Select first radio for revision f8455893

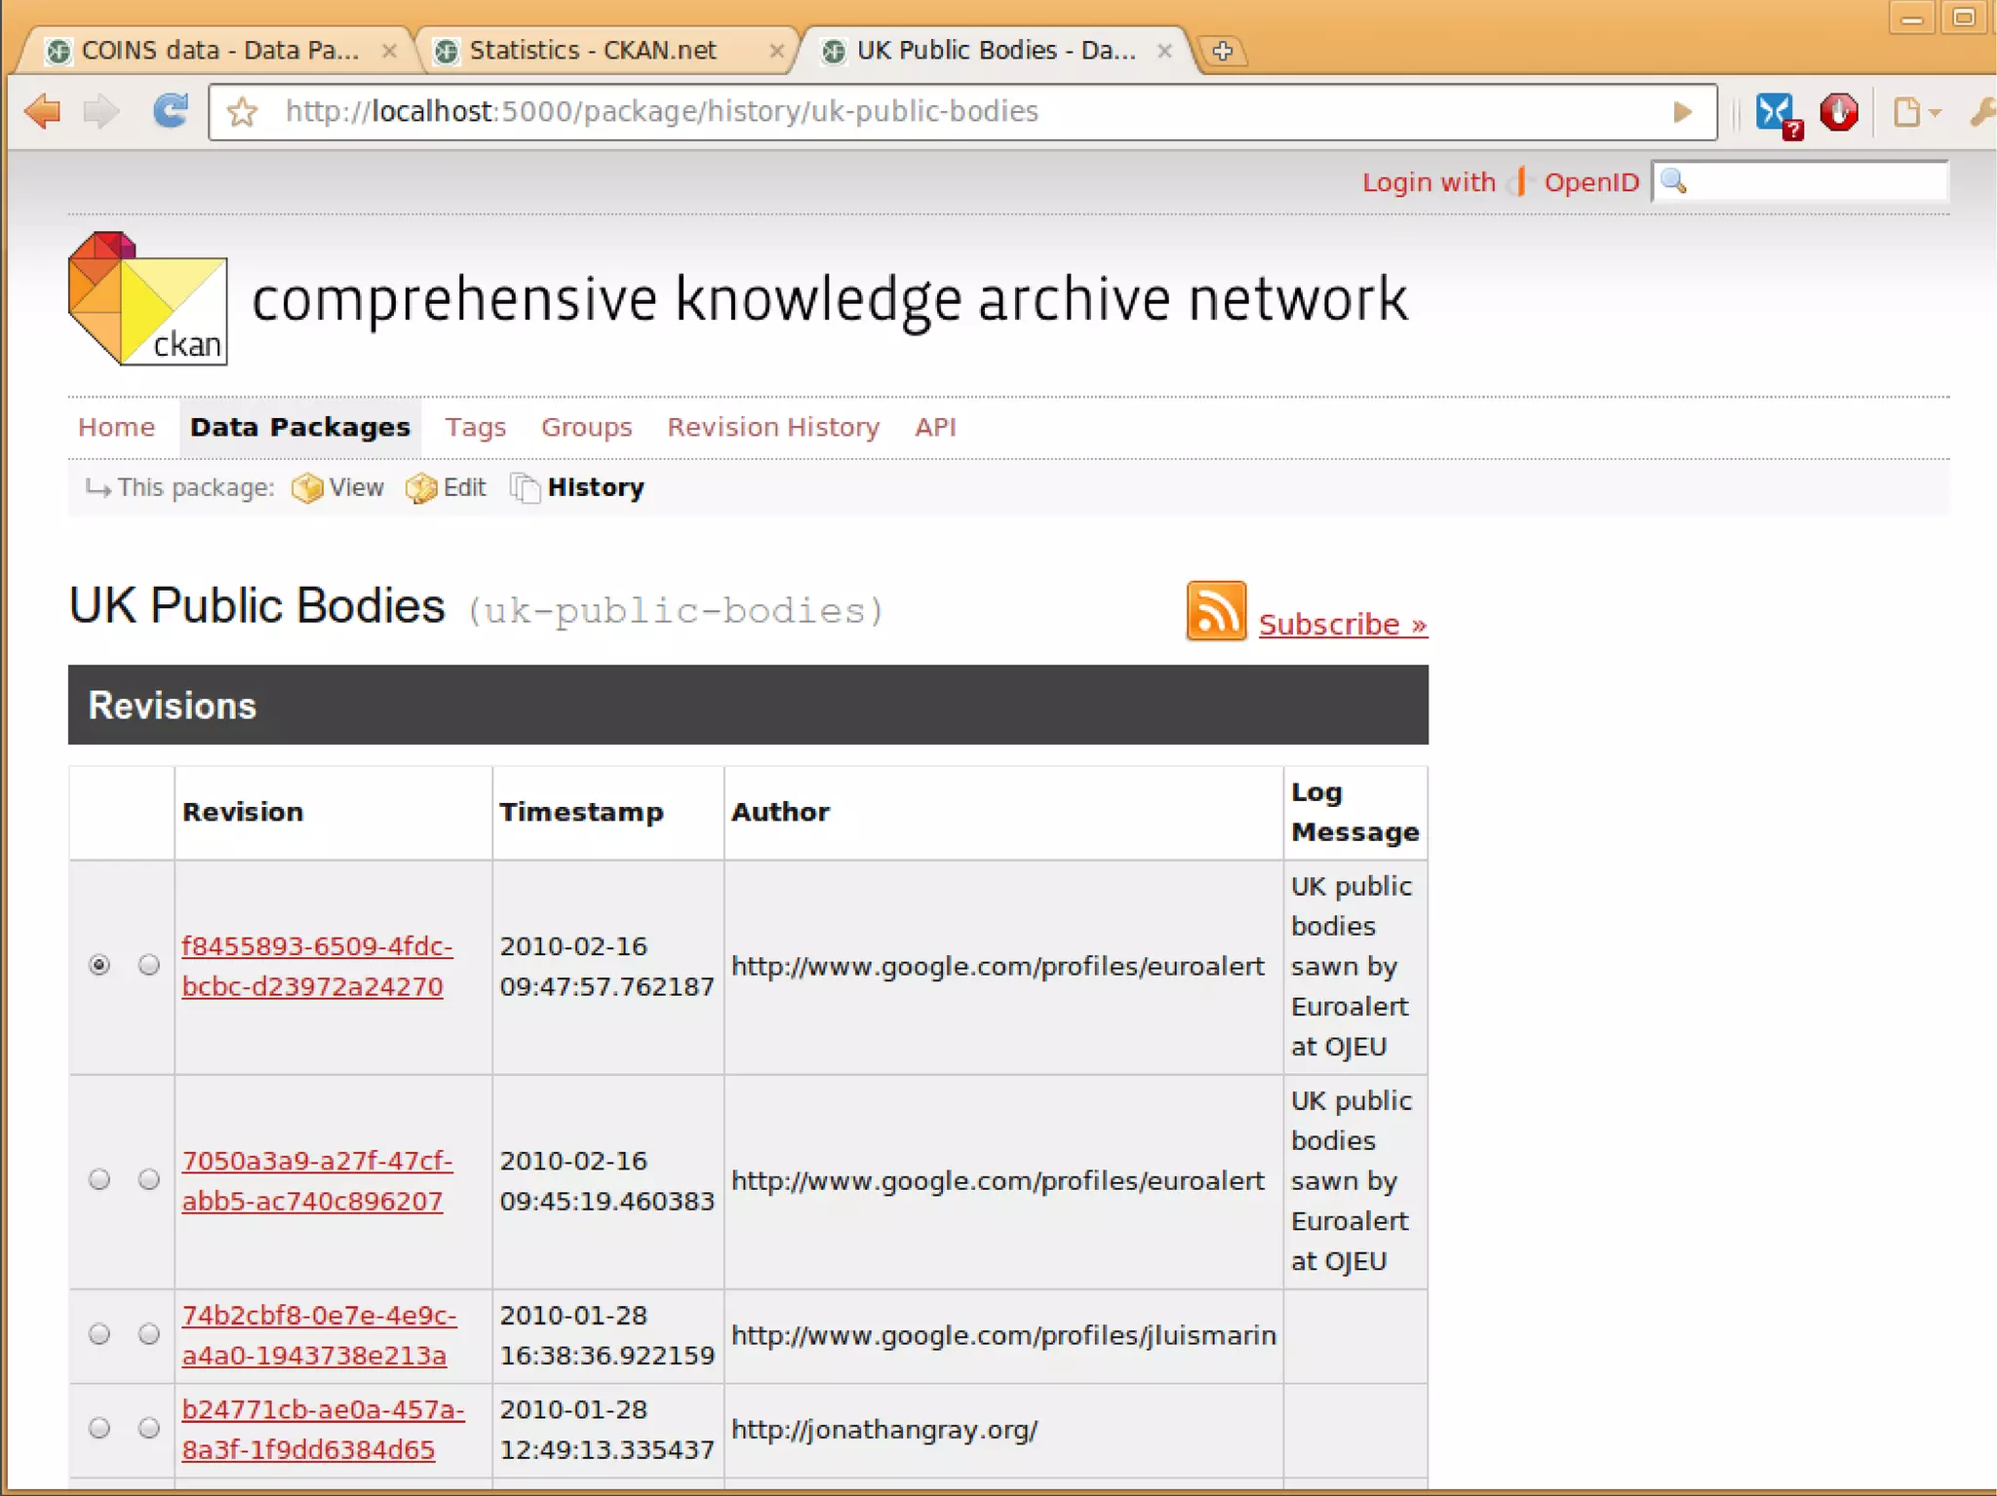[x=98, y=965]
